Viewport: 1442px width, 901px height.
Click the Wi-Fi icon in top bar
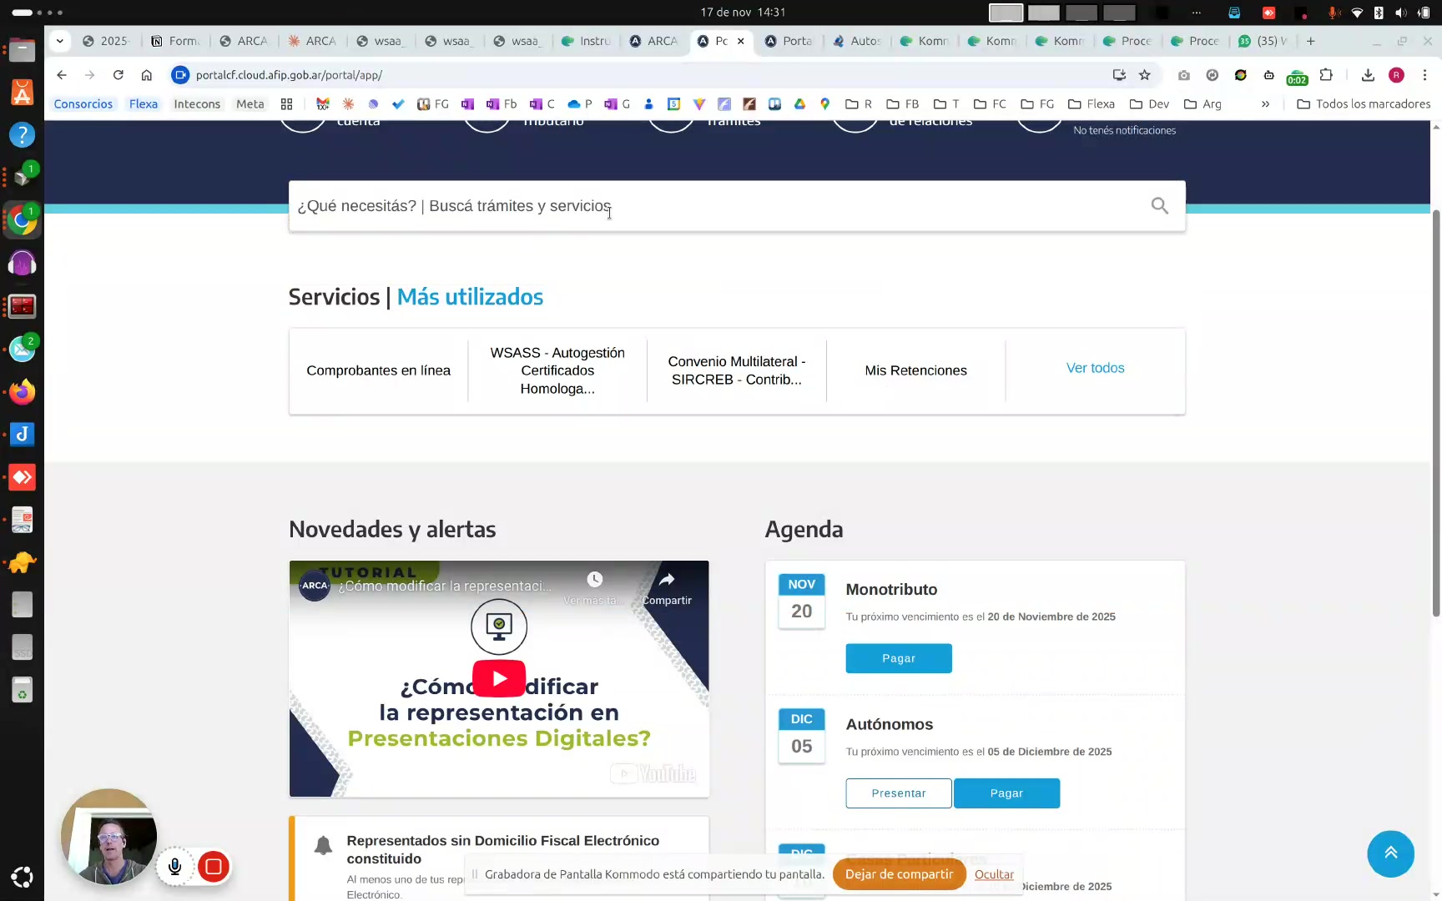tap(1357, 13)
